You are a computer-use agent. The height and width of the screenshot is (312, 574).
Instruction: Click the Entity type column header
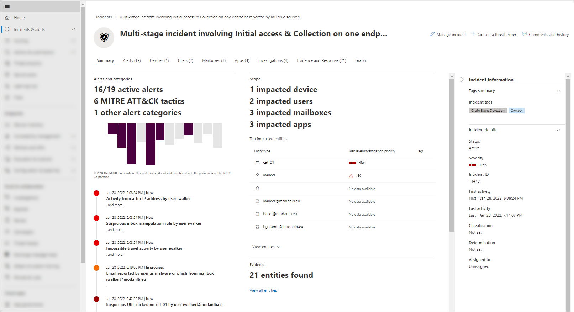pos(262,151)
